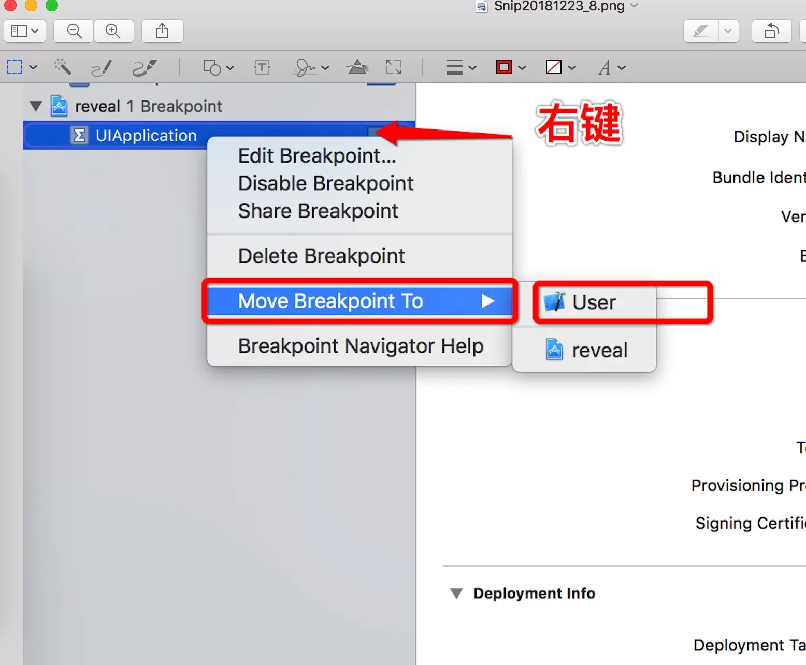Viewport: 806px width, 665px height.
Task: Click the Deployment Ta label text
Action: coord(750,645)
